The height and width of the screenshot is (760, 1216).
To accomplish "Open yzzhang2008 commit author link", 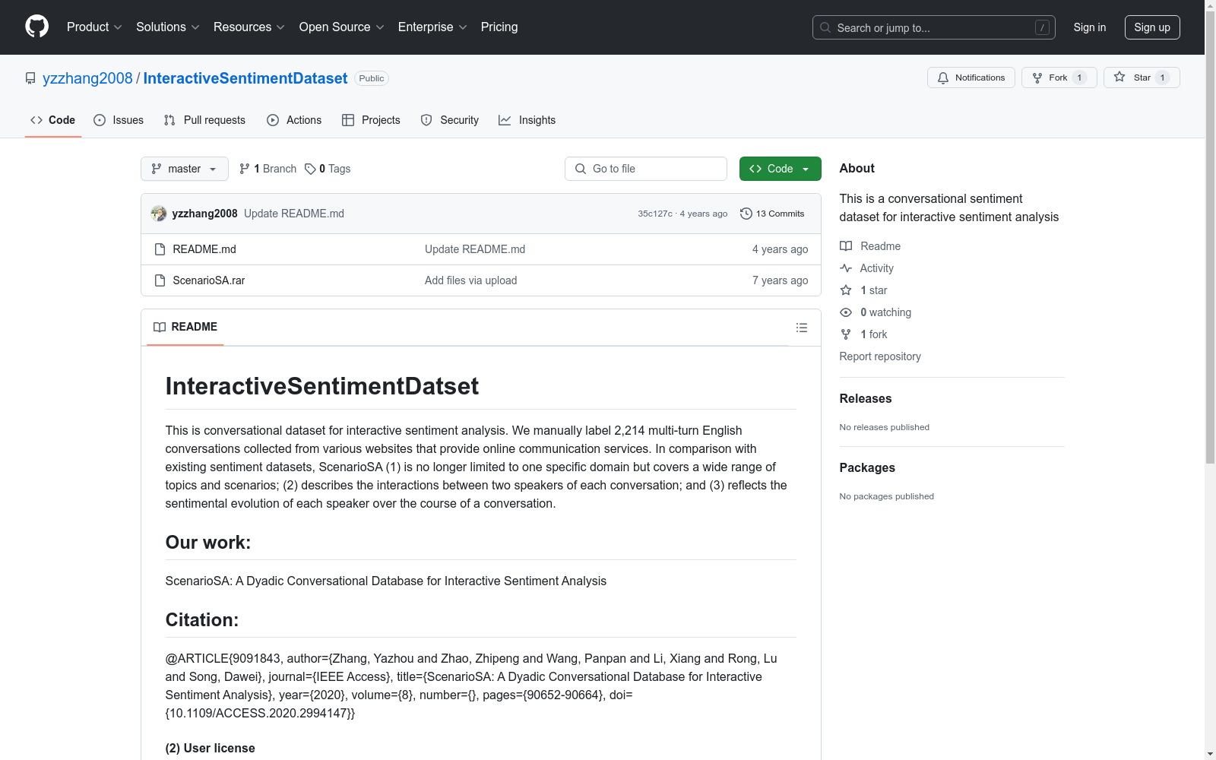I will click(x=204, y=214).
